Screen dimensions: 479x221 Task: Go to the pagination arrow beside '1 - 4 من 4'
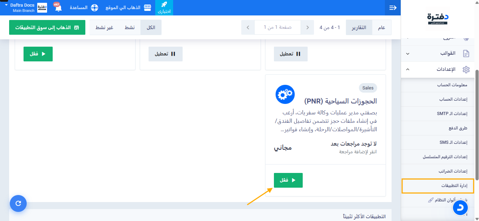(308, 27)
